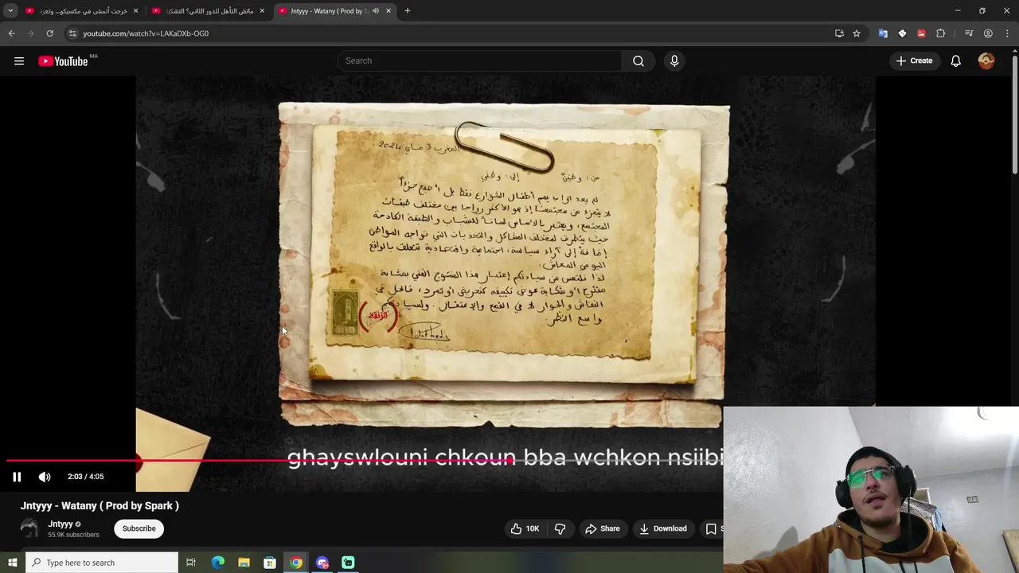
Task: Click the YouTube search box
Action: pos(480,60)
